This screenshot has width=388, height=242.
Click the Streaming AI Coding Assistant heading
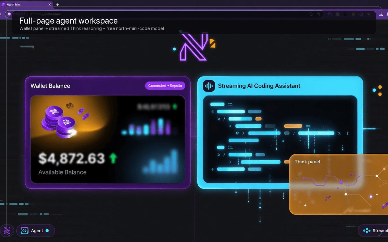(x=259, y=86)
